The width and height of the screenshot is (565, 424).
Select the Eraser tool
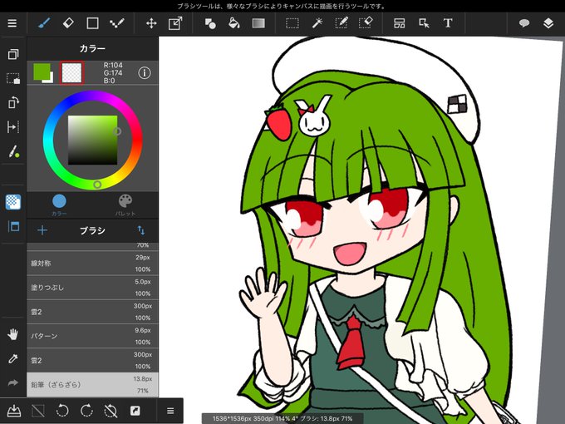point(68,23)
